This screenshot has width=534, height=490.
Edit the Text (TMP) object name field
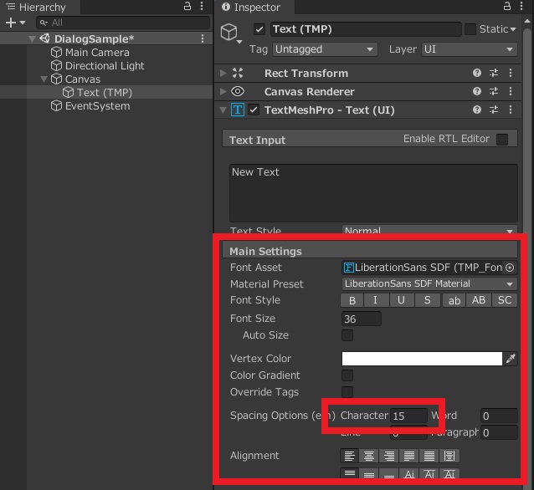(366, 29)
